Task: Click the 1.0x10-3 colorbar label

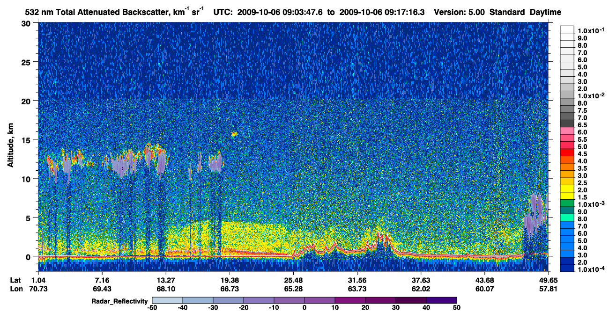Action: click(590, 204)
